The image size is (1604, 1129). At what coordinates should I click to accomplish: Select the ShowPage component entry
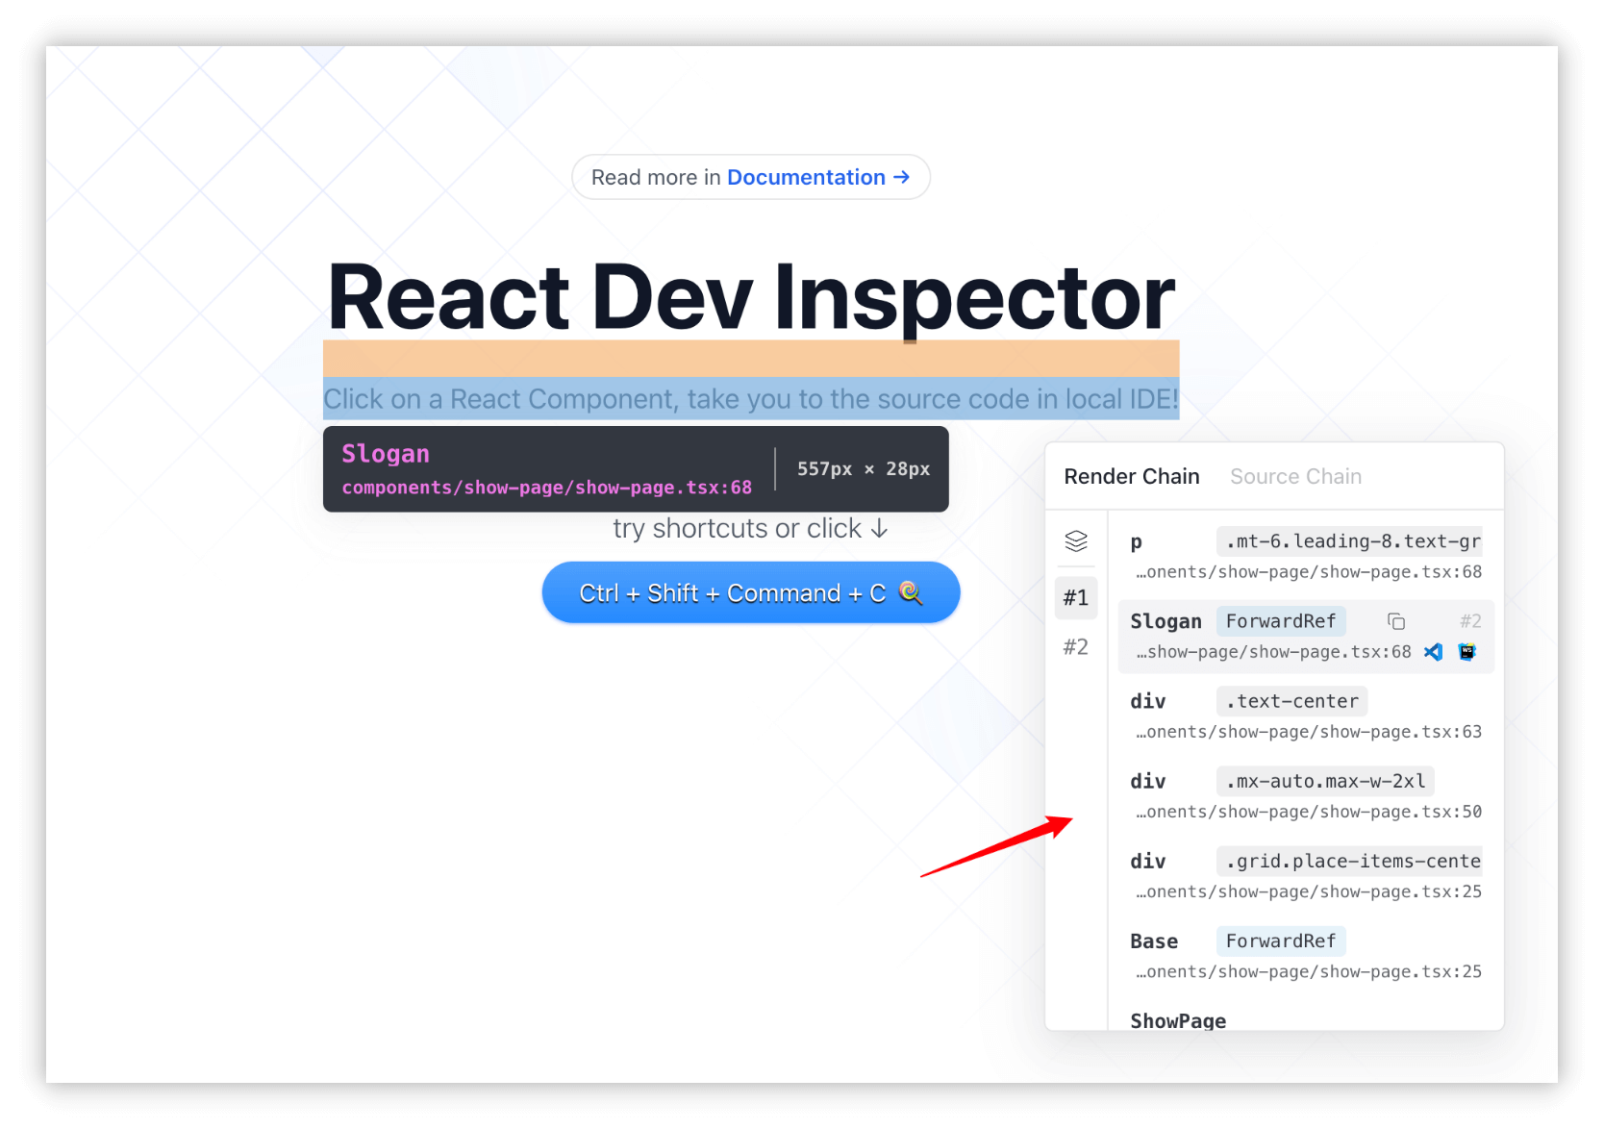pyautogui.click(x=1178, y=1020)
